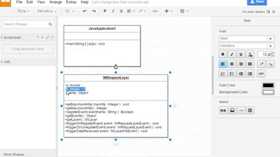The image size is (280, 157).
Task: Click the Scratchpad help question mark
Action: [38, 37]
